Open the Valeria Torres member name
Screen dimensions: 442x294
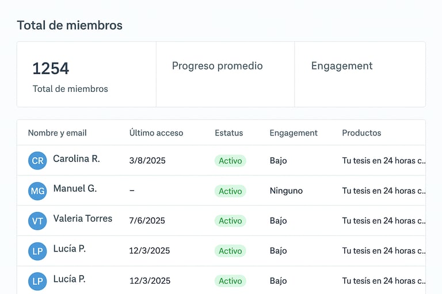(83, 218)
